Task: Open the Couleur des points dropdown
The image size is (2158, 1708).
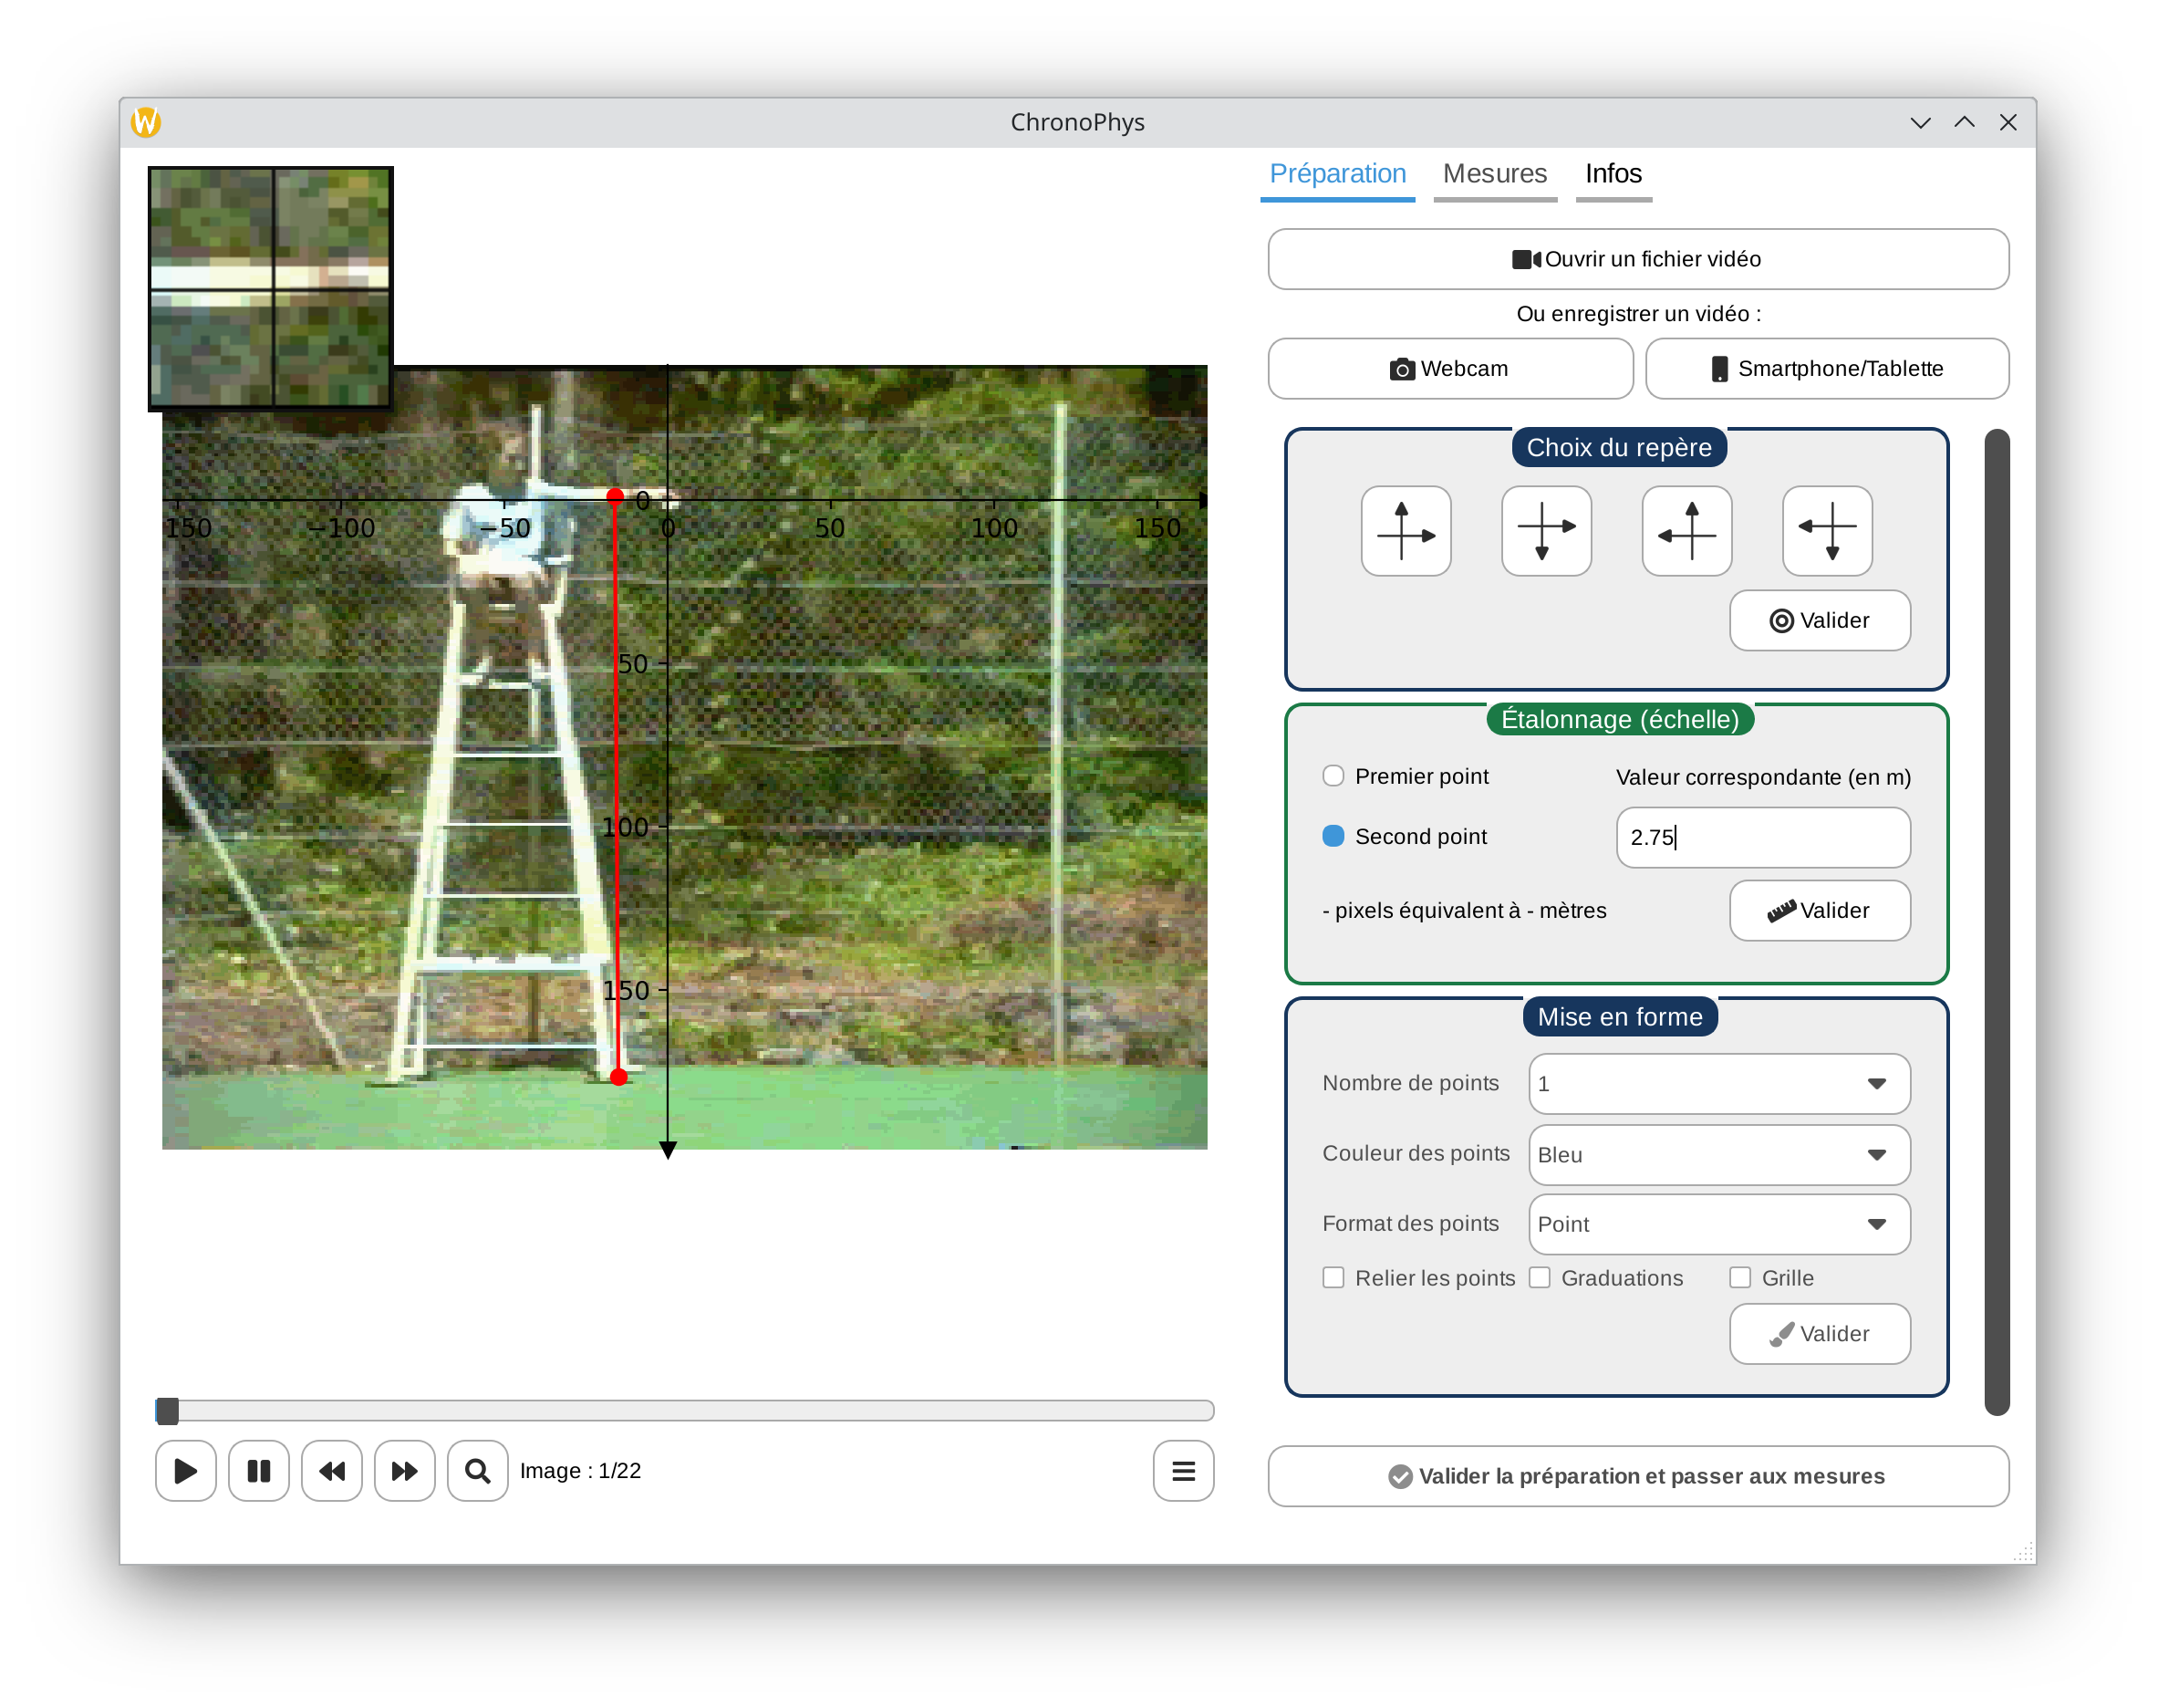Action: coord(1719,1155)
